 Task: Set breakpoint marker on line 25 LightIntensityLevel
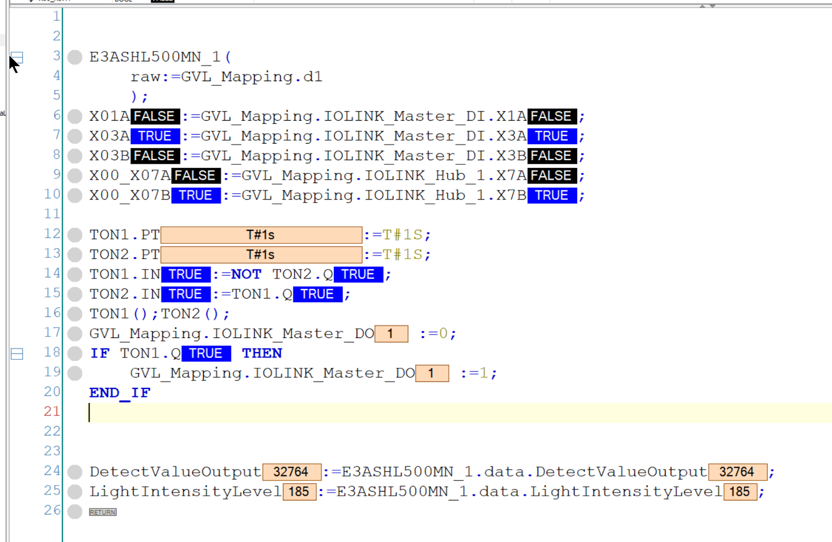tap(75, 492)
